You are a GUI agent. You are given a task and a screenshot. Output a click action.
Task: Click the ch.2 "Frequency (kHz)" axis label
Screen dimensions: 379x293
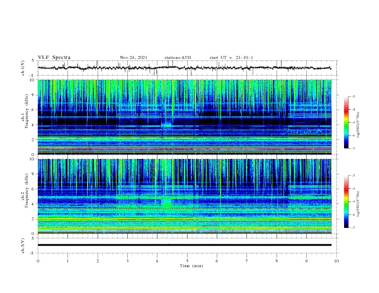click(27, 191)
